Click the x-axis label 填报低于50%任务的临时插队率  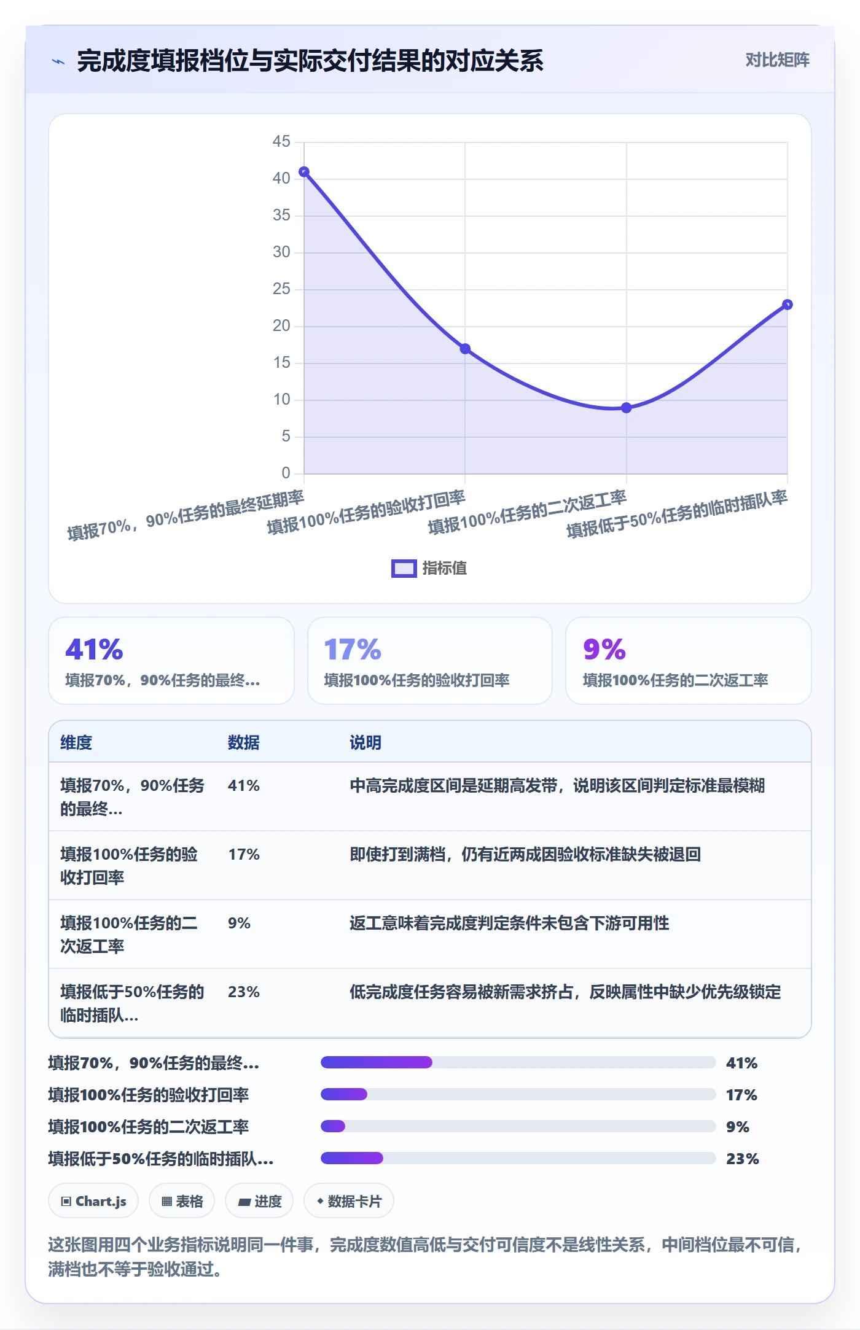[677, 515]
